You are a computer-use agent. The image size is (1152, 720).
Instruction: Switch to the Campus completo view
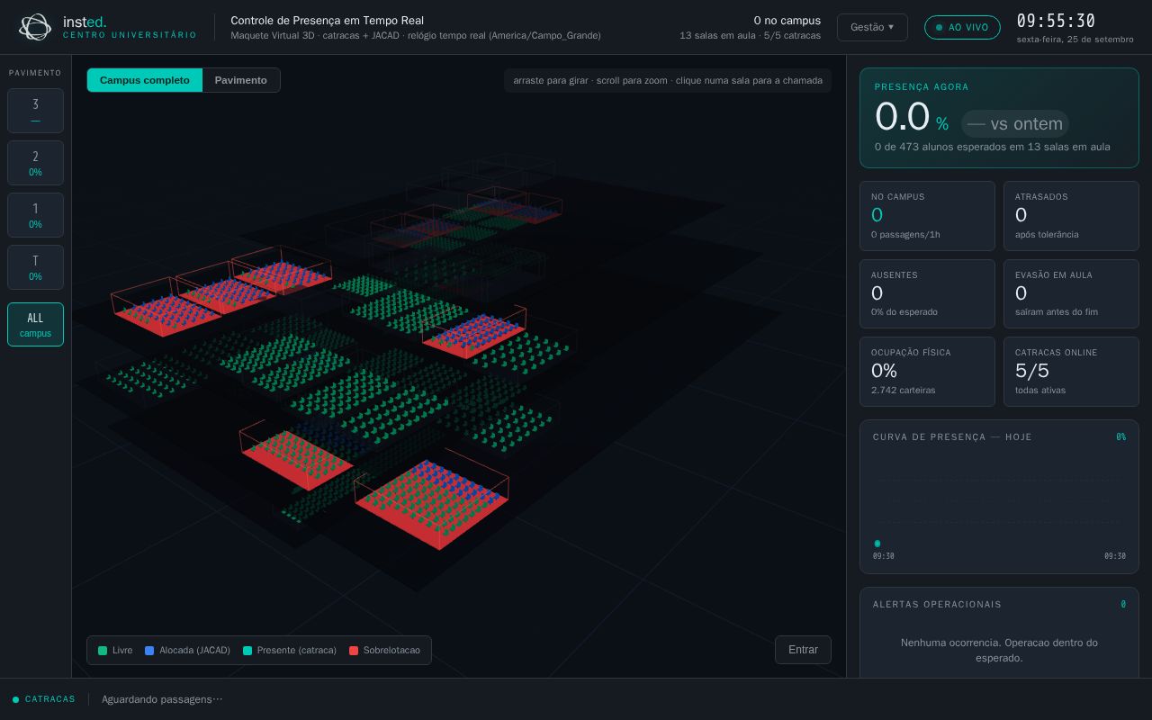(145, 80)
